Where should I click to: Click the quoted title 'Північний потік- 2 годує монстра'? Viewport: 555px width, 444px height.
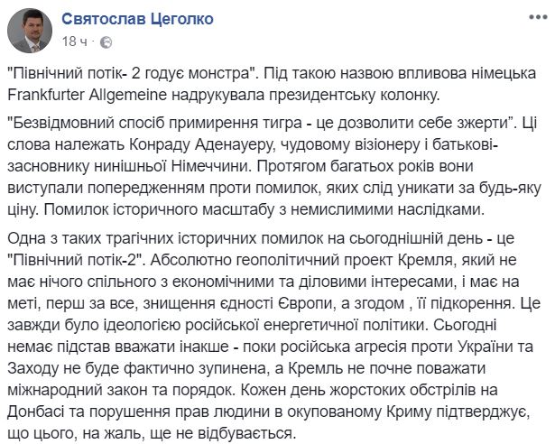[133, 74]
